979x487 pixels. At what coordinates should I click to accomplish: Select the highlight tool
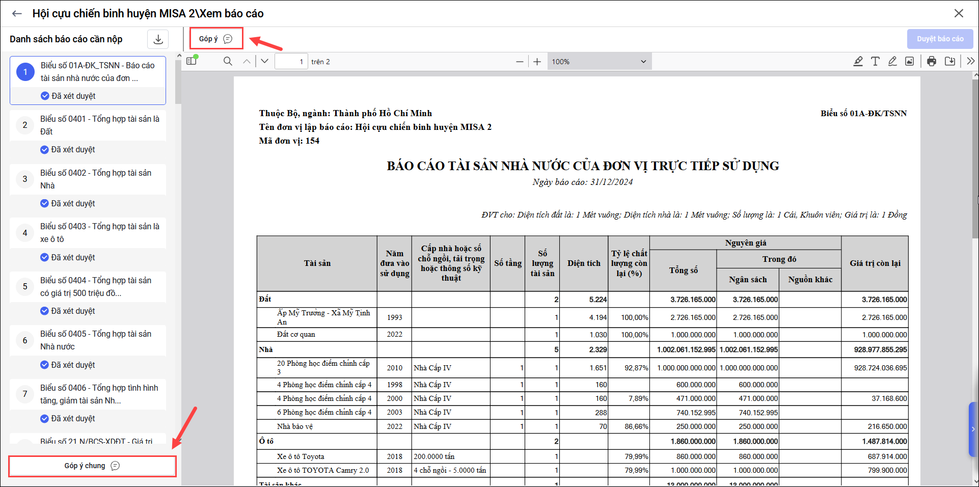[858, 61]
